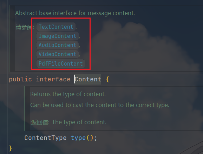Viewport: 203px width, 154px height.
Task: Place caret on the interface keyword
Action: coord(53,79)
